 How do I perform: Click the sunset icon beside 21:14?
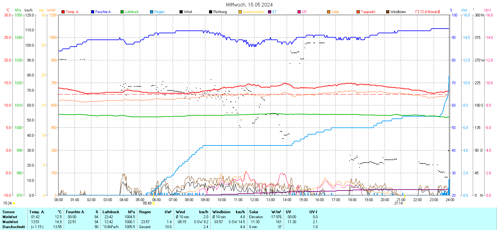click(404, 203)
